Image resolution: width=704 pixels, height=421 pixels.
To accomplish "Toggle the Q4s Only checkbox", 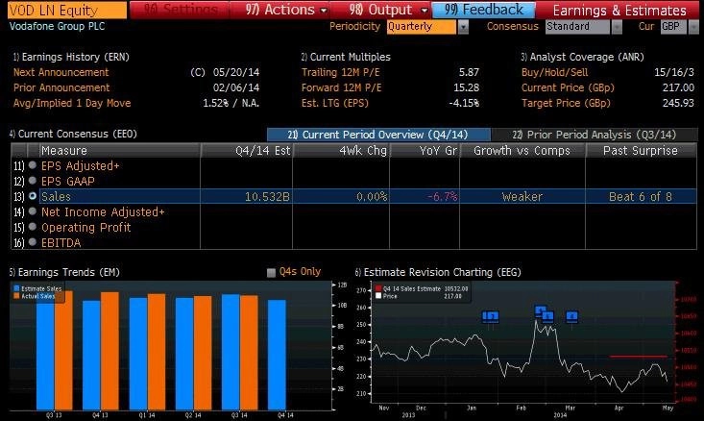I will tap(271, 272).
